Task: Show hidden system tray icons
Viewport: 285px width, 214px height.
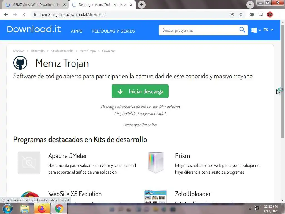Action: click(x=250, y=209)
